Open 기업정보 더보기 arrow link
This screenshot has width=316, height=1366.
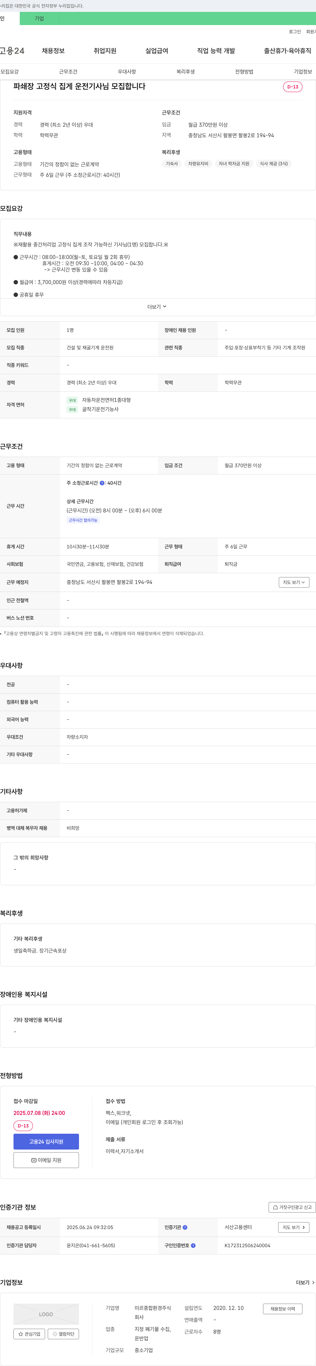[x=305, y=1282]
